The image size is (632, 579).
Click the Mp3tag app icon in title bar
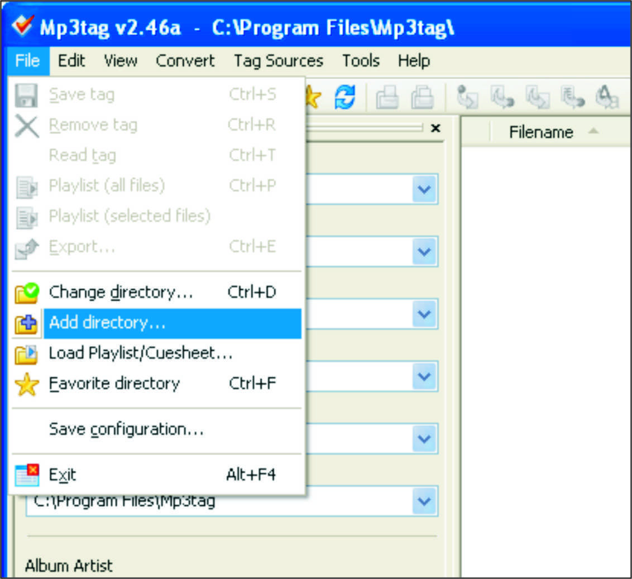point(22,26)
